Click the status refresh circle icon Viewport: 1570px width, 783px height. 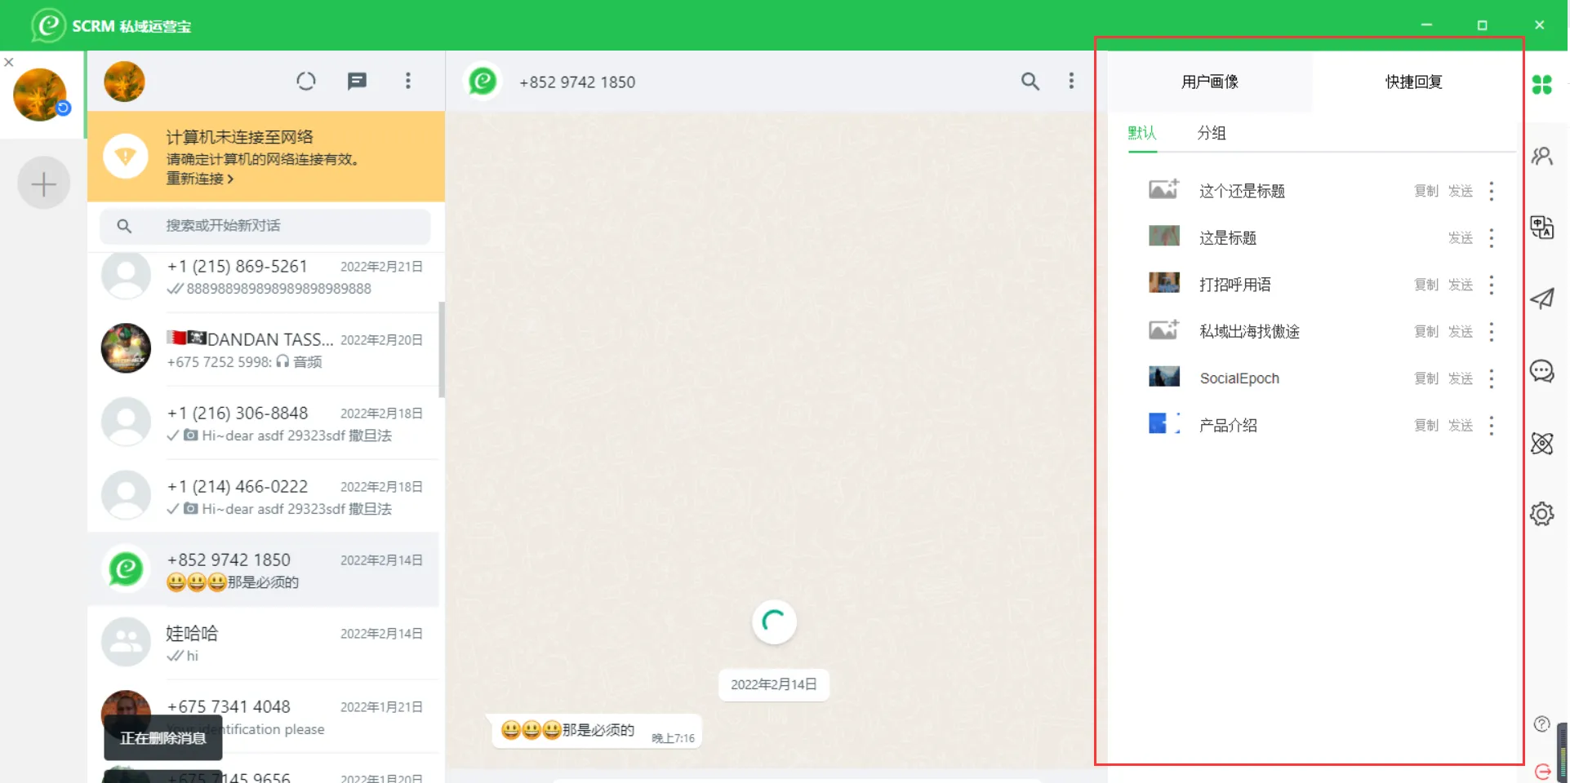(305, 81)
